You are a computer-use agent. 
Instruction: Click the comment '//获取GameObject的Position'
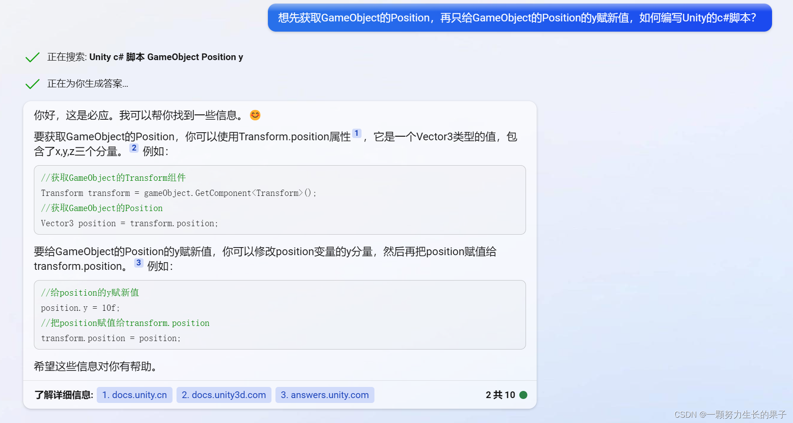pyautogui.click(x=102, y=208)
